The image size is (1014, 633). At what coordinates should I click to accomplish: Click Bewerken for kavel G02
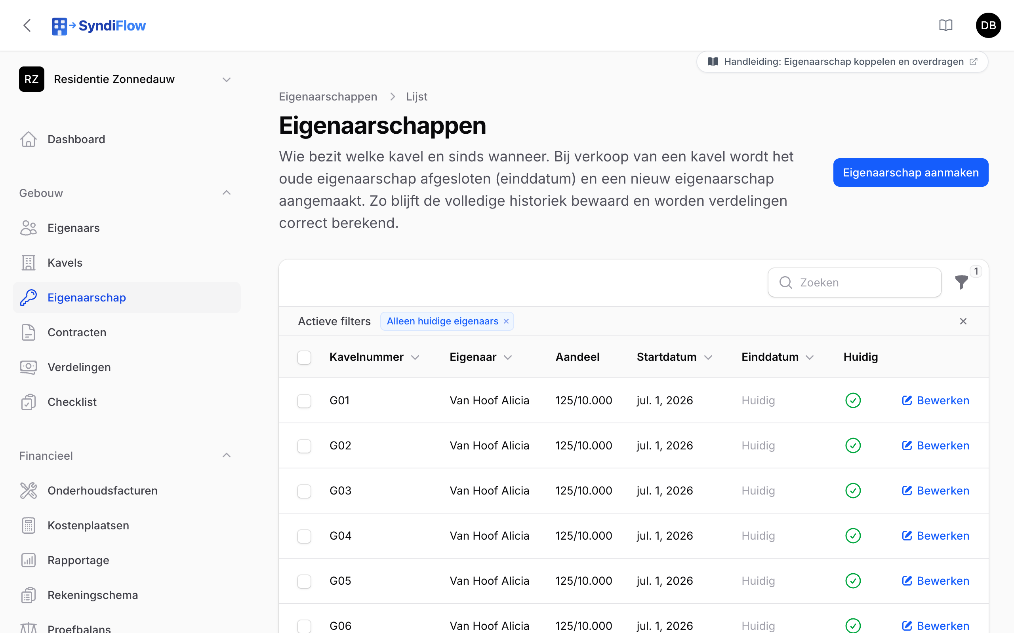(935, 445)
